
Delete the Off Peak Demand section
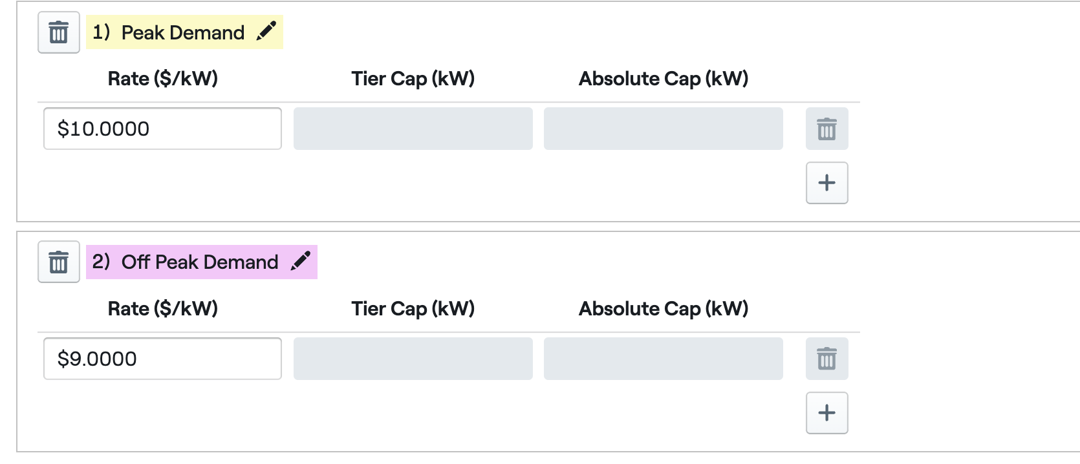coord(58,262)
